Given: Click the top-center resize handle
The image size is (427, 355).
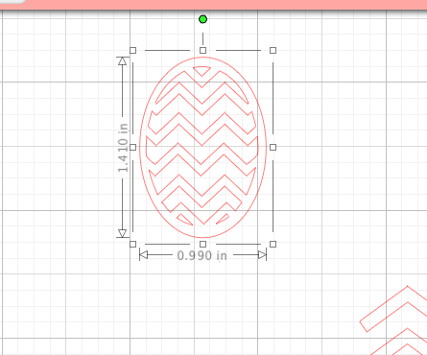Looking at the screenshot, I should (202, 50).
